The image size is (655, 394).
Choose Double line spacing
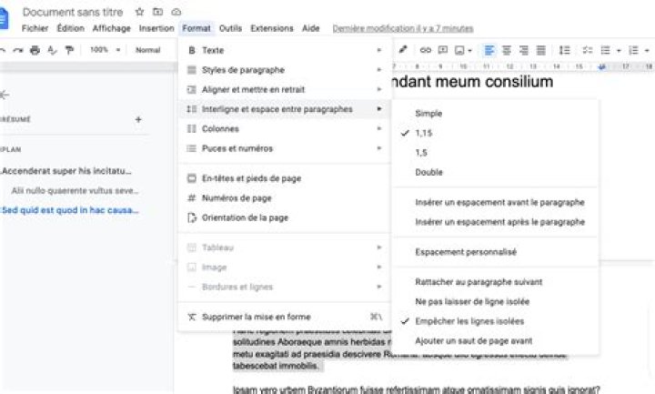(429, 172)
